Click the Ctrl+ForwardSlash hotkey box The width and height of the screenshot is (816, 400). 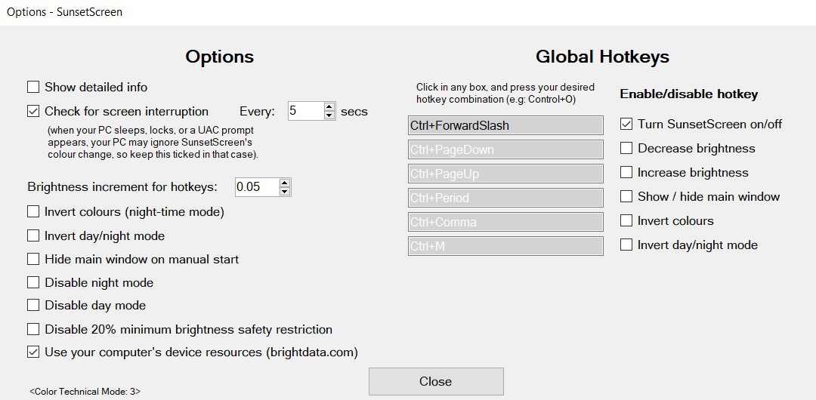505,125
